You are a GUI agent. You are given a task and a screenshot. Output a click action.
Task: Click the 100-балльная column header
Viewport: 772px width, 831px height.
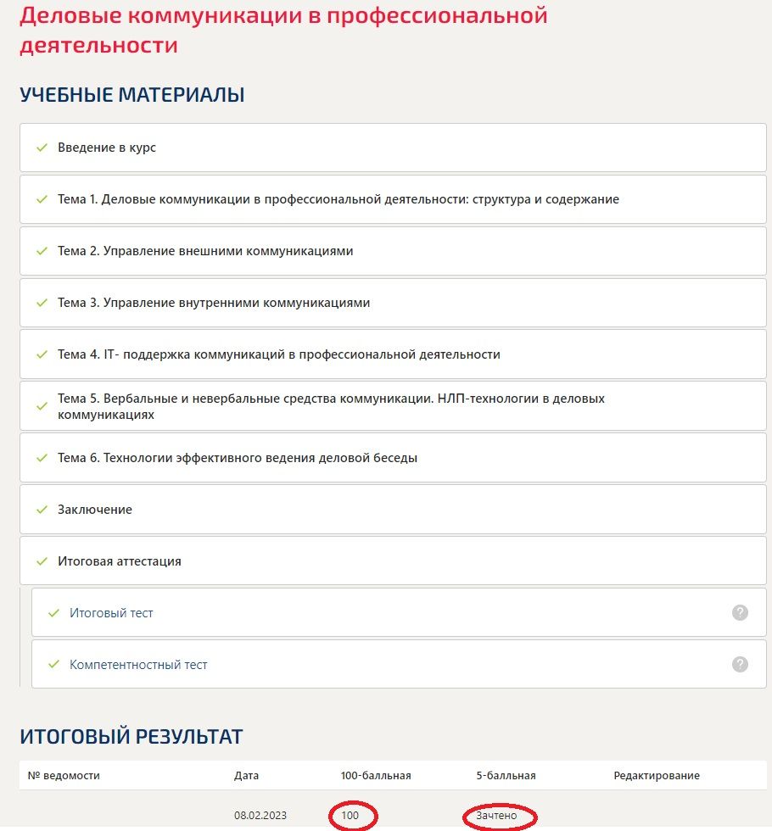click(x=375, y=775)
